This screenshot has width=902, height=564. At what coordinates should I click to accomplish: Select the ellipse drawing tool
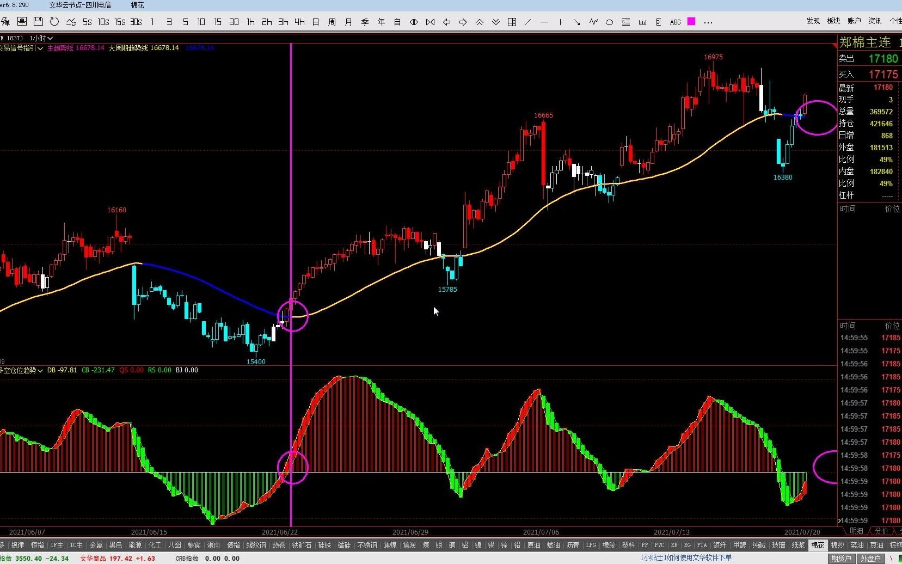tap(609, 22)
